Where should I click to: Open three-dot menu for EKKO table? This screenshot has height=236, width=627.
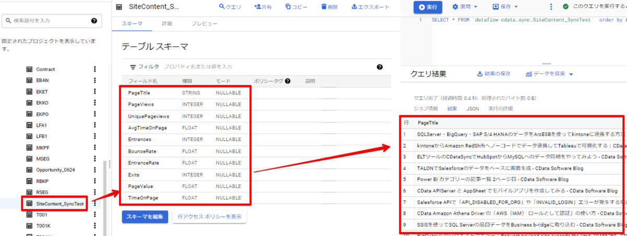tap(95, 103)
